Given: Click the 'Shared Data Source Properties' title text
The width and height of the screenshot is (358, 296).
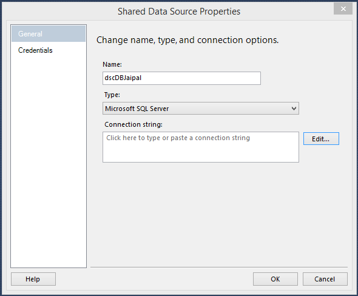Looking at the screenshot, I should coord(179,12).
